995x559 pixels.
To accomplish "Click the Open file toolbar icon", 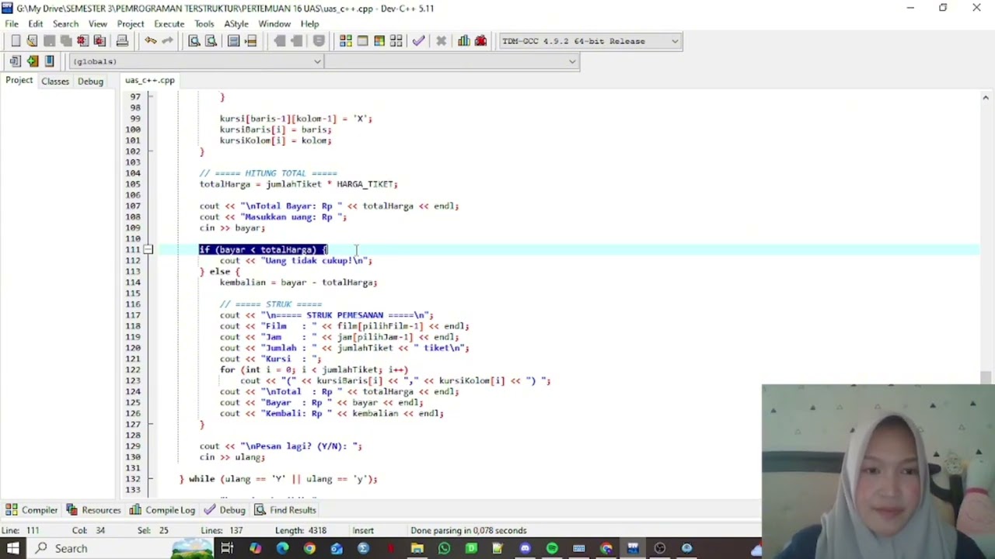I will coord(32,41).
